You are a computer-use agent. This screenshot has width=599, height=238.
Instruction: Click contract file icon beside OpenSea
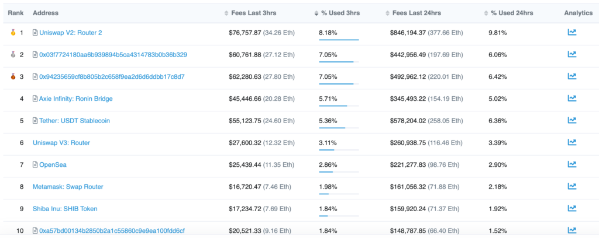click(35, 165)
